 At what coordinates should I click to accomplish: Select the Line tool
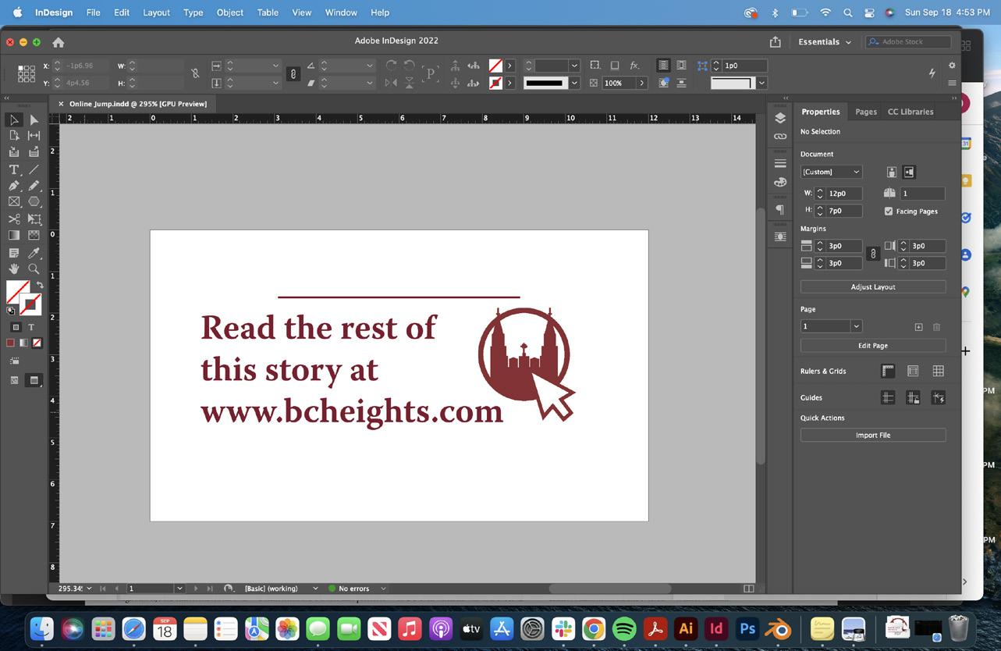click(x=34, y=169)
